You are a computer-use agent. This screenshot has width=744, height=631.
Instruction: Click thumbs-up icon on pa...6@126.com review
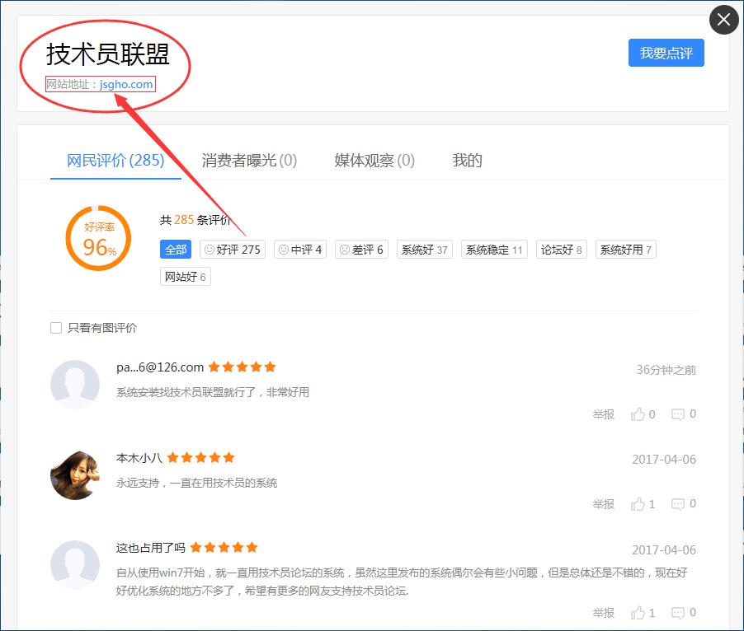pyautogui.click(x=638, y=414)
